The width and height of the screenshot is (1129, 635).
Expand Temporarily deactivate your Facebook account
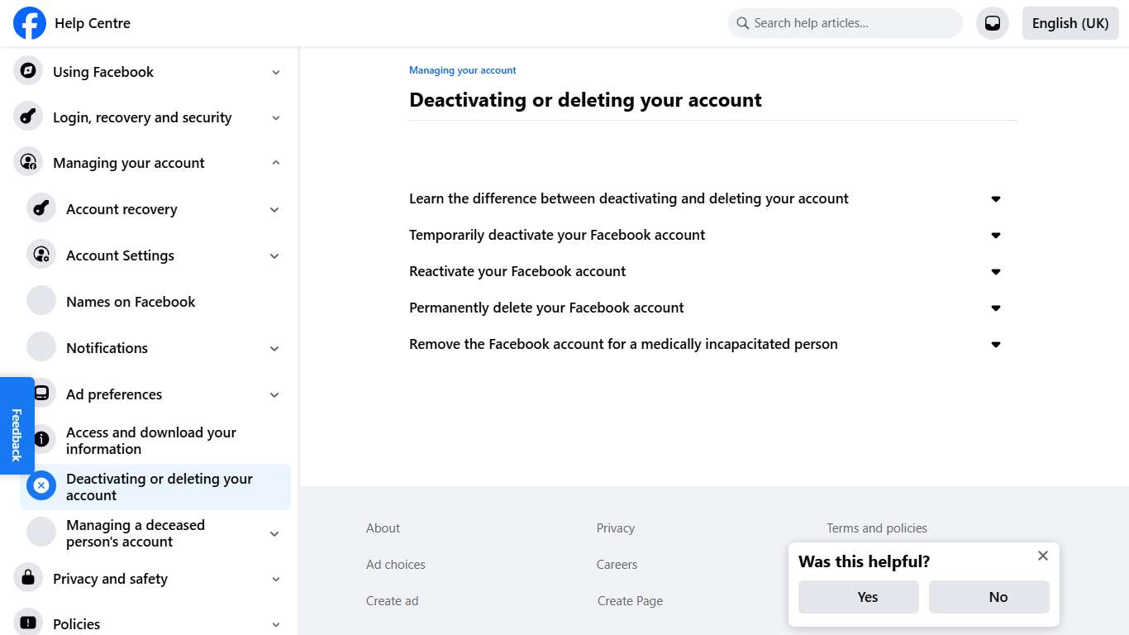[995, 235]
